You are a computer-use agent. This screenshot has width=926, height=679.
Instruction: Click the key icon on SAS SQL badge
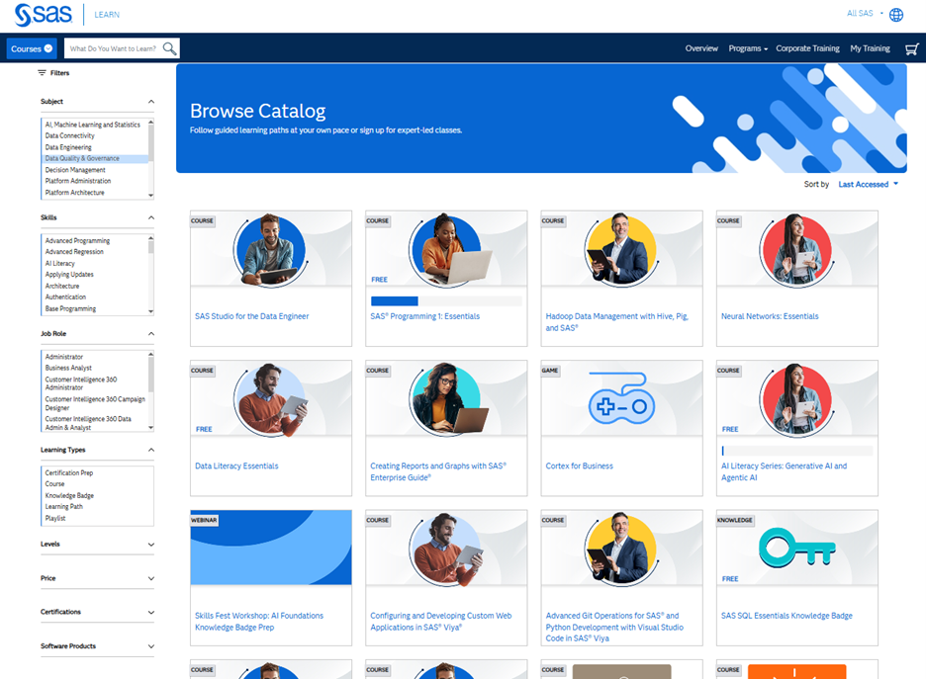pos(796,548)
